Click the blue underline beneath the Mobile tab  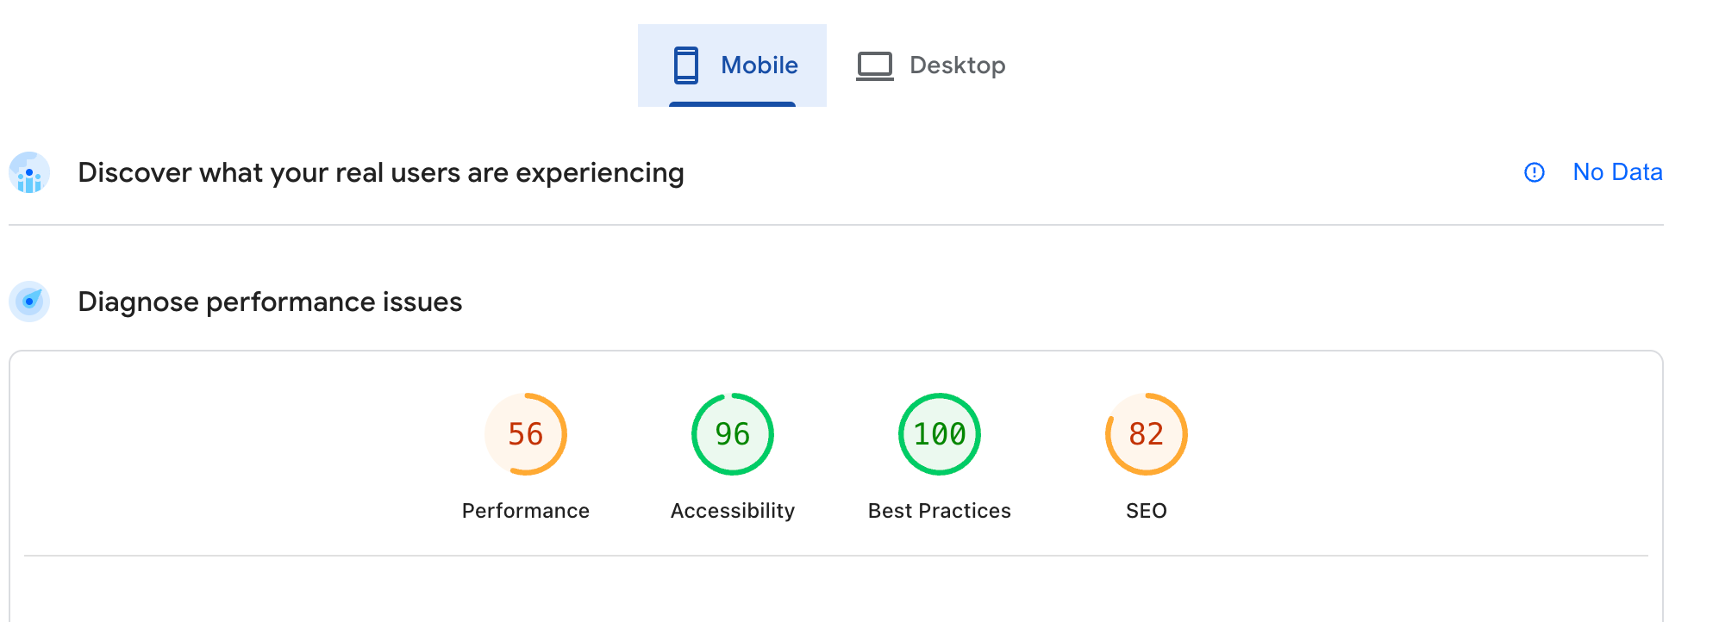tap(732, 104)
